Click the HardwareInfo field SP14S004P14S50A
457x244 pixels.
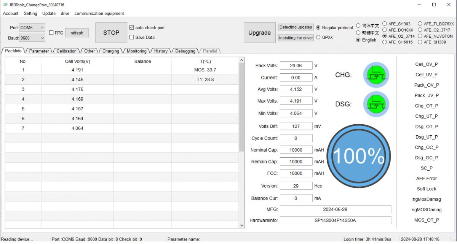pyautogui.click(x=336, y=220)
